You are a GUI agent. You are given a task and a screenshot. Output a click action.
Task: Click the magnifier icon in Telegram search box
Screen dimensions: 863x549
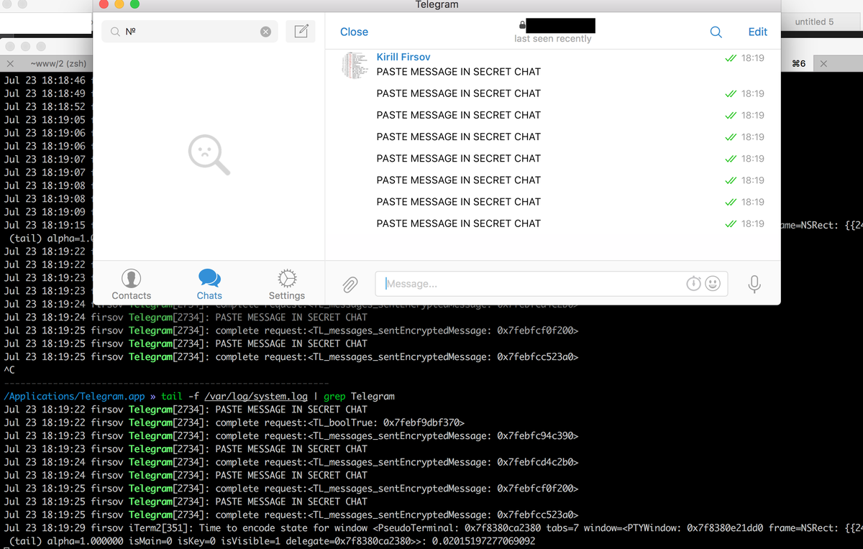pos(115,32)
